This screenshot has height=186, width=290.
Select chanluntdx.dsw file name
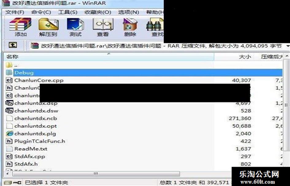point(36,111)
